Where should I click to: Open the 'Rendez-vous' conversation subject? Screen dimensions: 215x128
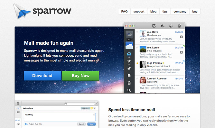[x=154, y=35]
